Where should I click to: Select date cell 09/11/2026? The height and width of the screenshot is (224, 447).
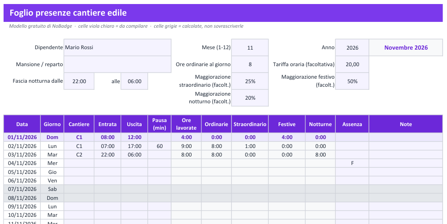pos(22,206)
